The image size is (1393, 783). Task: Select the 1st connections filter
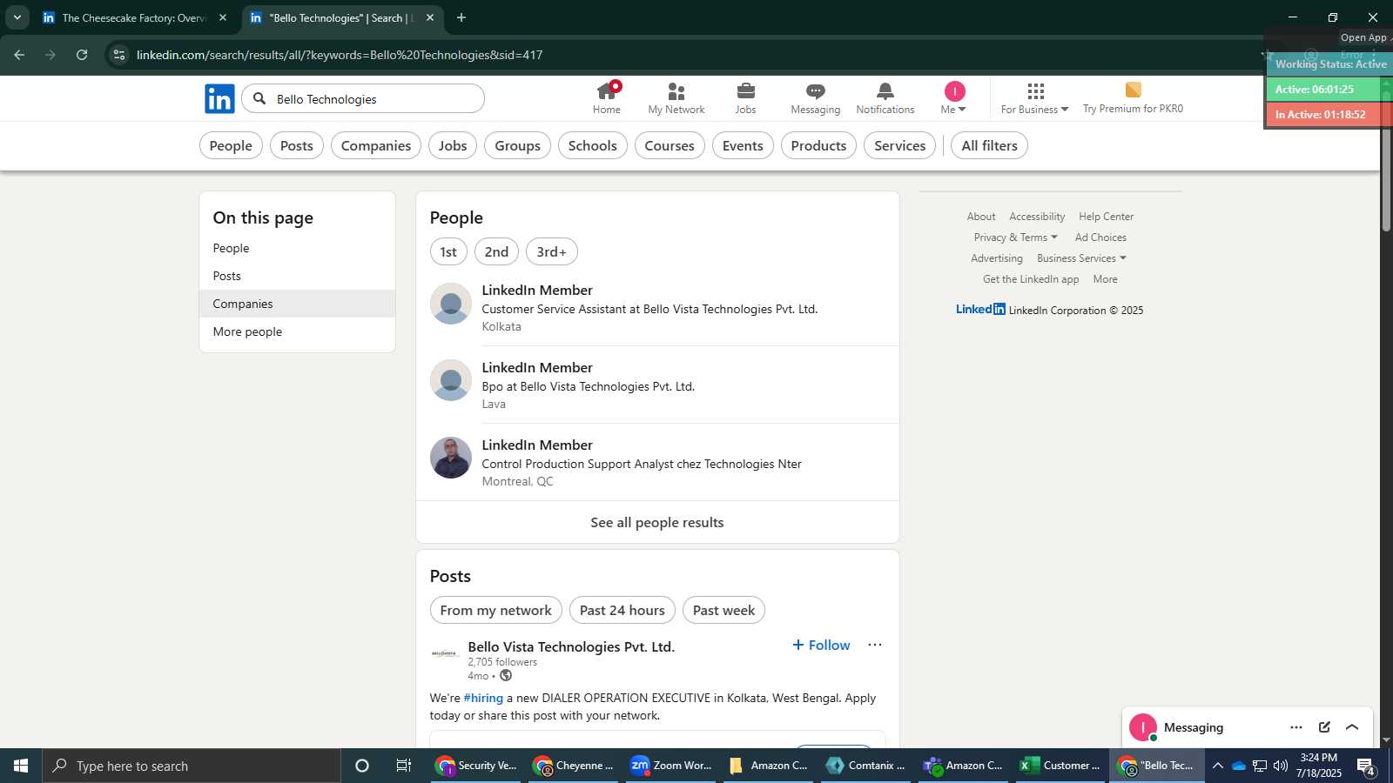[448, 252]
